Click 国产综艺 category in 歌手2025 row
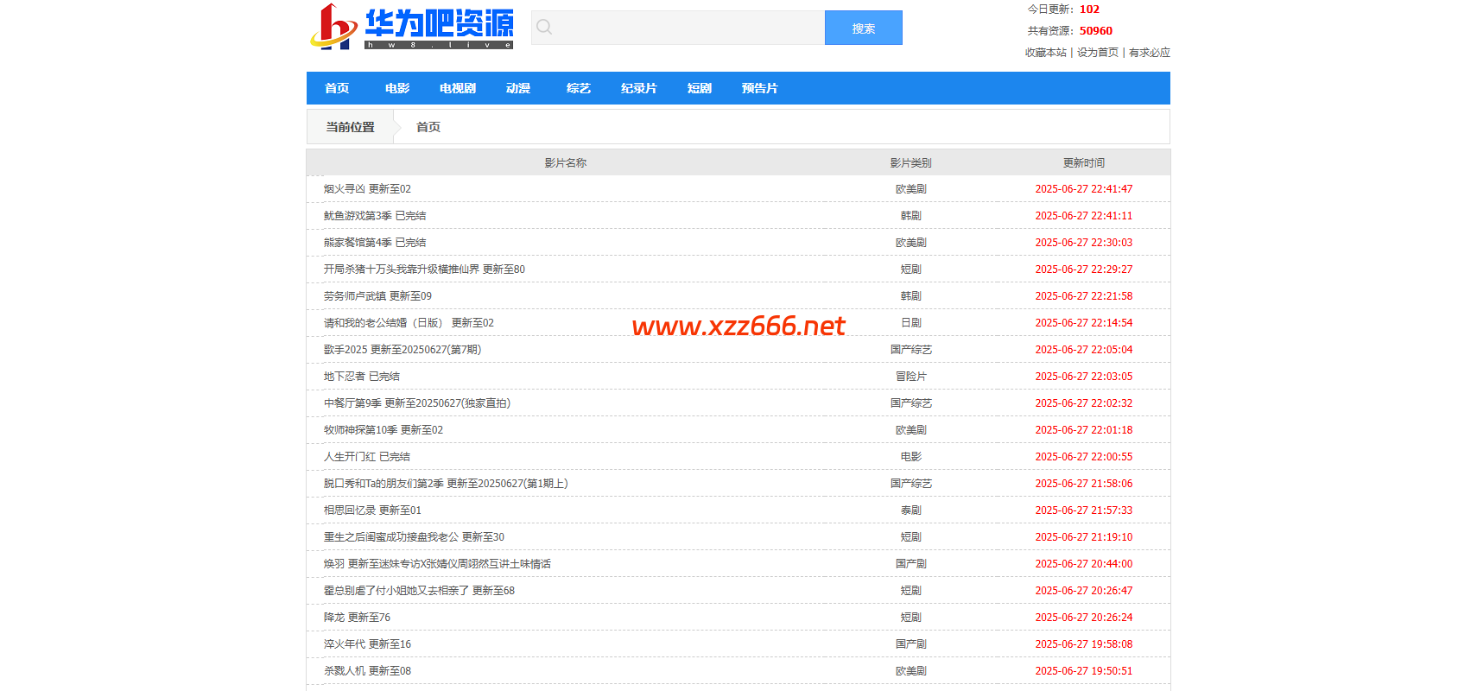1477x691 pixels. tap(911, 350)
